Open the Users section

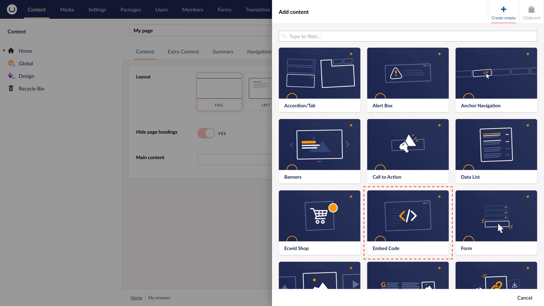click(161, 10)
